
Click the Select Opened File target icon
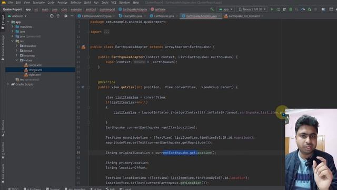coord(52,16)
